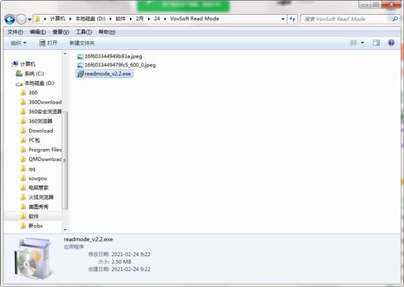Click the folder icon in the address bar
This screenshot has width=404, height=287.
point(37,19)
